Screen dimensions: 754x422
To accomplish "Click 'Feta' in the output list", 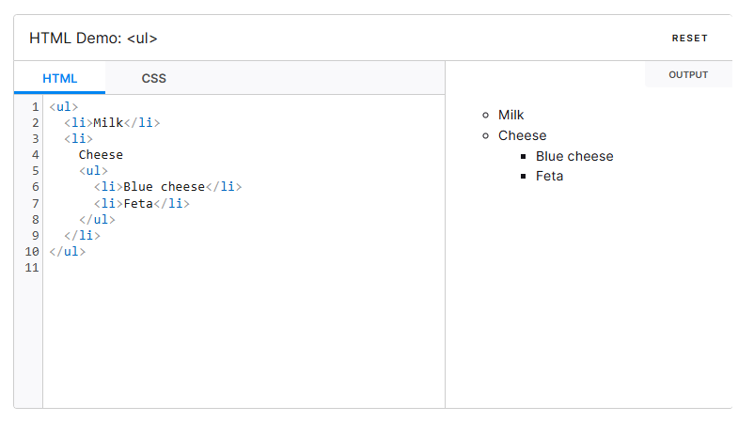I will (x=550, y=176).
